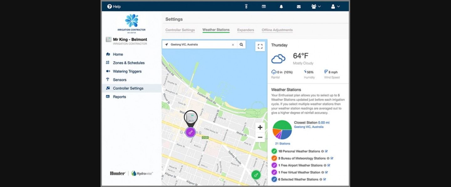This screenshot has height=187, width=451.
Task: Click info icon beside Free Virtual Weather Station
Action: tap(323, 172)
